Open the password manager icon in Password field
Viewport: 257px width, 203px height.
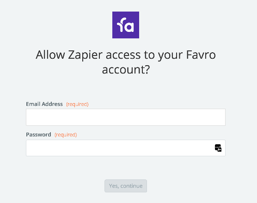click(218, 148)
